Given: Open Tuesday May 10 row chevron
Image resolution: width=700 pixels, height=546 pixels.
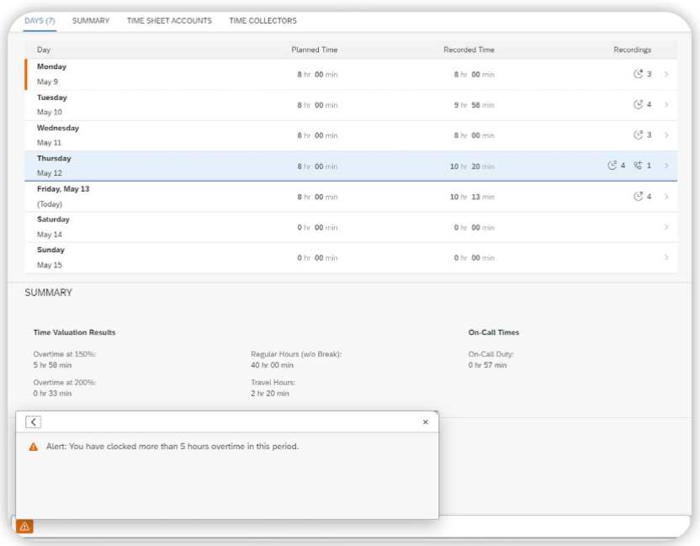Looking at the screenshot, I should (x=666, y=105).
